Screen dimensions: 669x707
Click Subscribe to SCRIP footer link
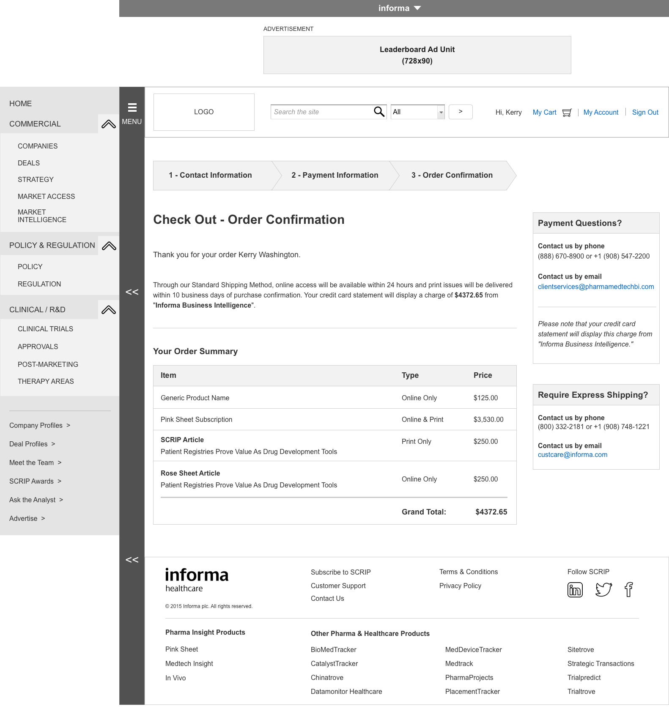341,572
